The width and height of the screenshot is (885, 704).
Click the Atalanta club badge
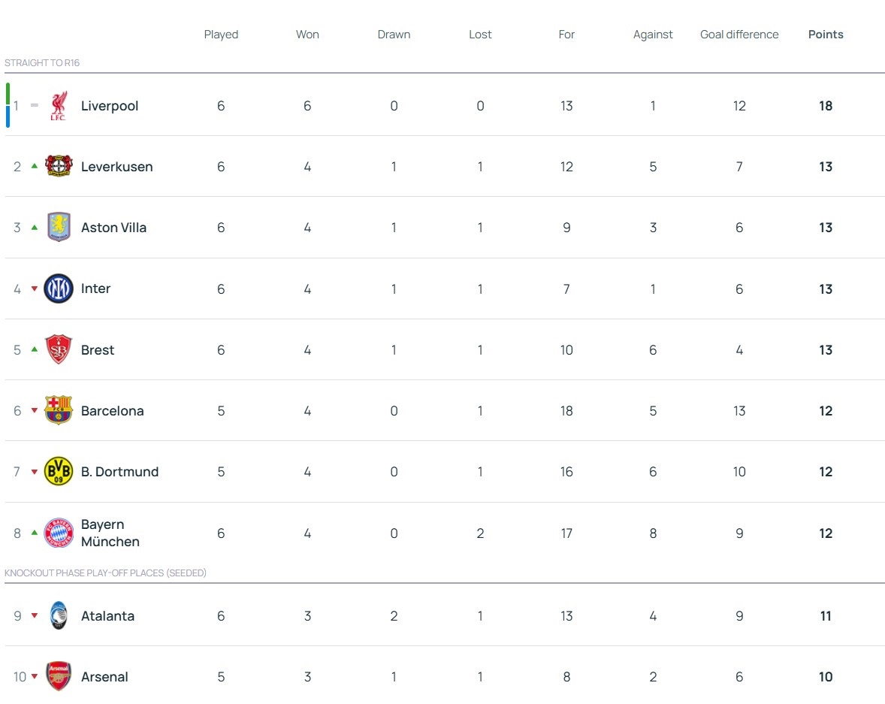[59, 616]
